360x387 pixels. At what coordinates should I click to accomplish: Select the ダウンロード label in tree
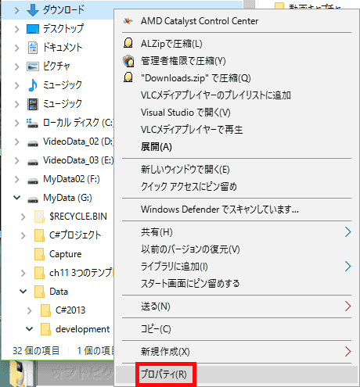tap(63, 10)
